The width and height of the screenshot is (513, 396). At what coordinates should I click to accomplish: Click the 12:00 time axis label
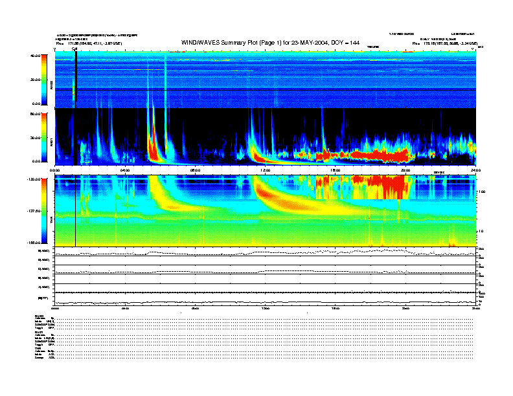point(265,170)
